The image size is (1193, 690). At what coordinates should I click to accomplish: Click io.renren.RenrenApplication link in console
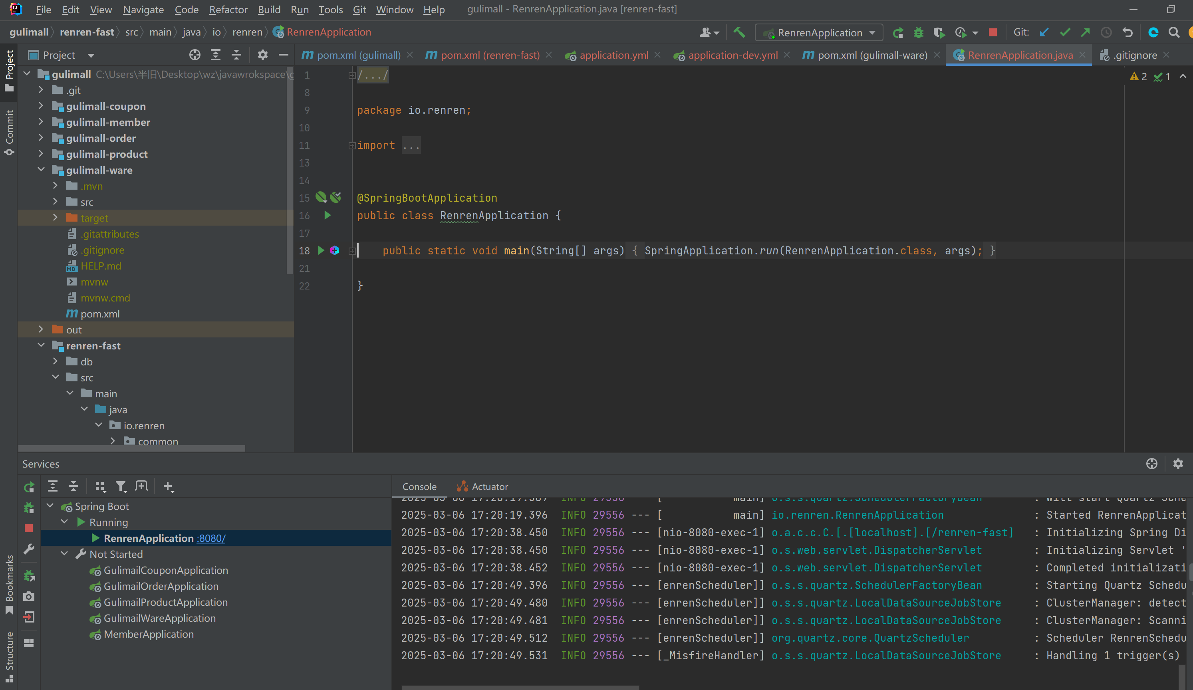(x=858, y=515)
